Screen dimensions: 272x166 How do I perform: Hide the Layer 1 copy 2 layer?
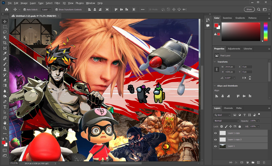pyautogui.click(x=215, y=140)
